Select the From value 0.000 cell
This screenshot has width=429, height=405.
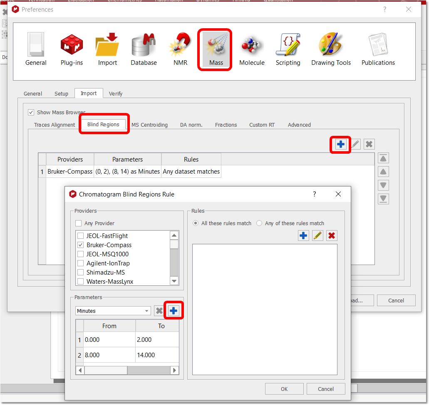(109, 340)
